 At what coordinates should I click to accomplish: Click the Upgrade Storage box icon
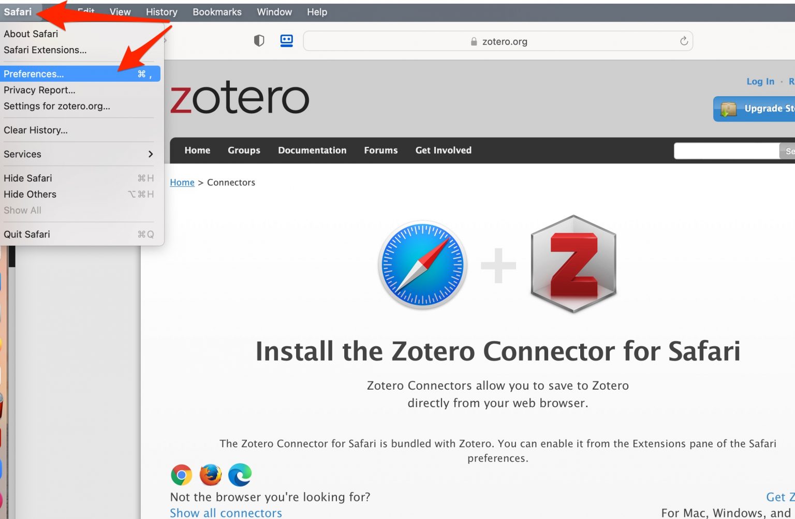[728, 109]
